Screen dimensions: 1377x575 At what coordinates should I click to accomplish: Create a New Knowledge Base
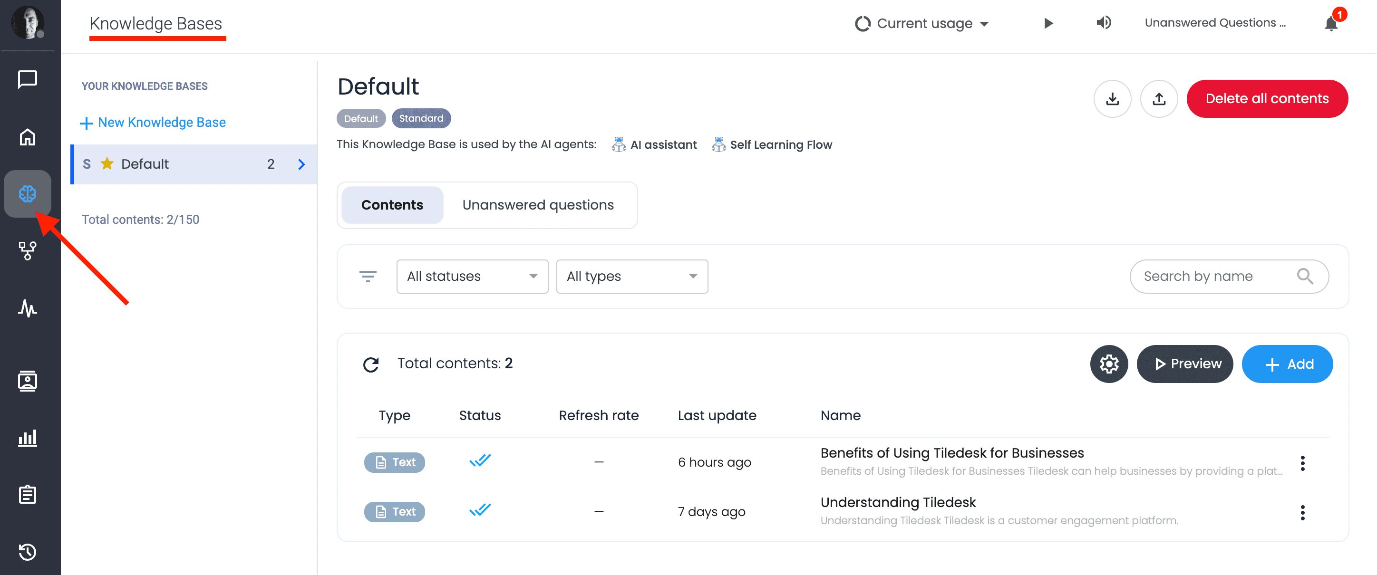[153, 123]
